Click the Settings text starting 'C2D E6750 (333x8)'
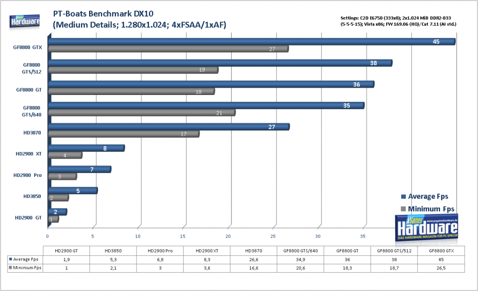The image size is (478, 291). click(398, 21)
